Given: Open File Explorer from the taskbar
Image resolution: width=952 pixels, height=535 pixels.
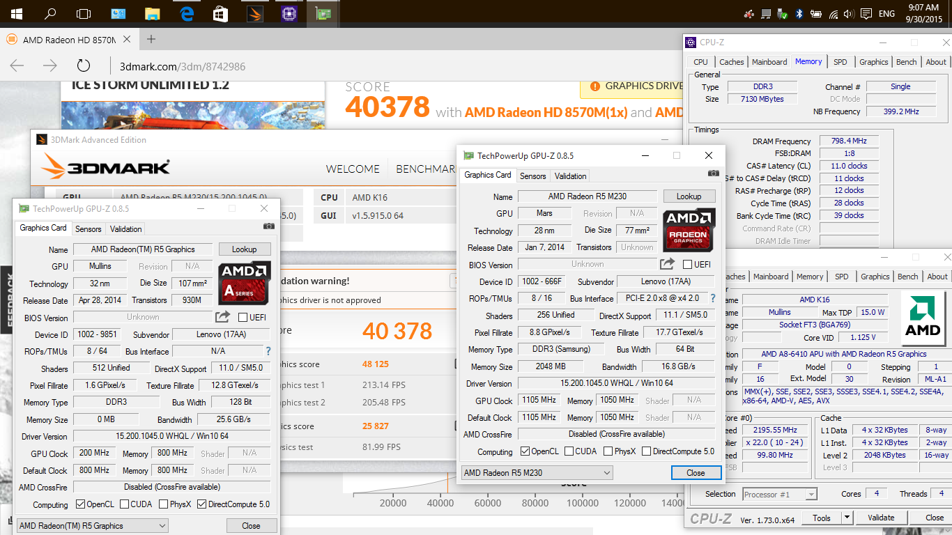Looking at the screenshot, I should (152, 13).
